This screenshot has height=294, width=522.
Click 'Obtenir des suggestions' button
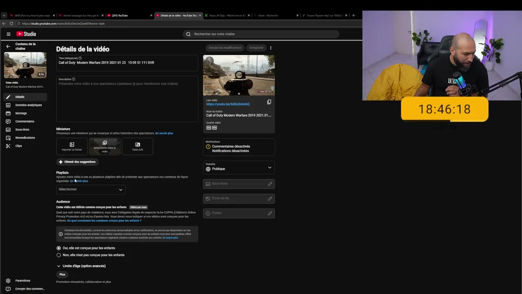77,162
